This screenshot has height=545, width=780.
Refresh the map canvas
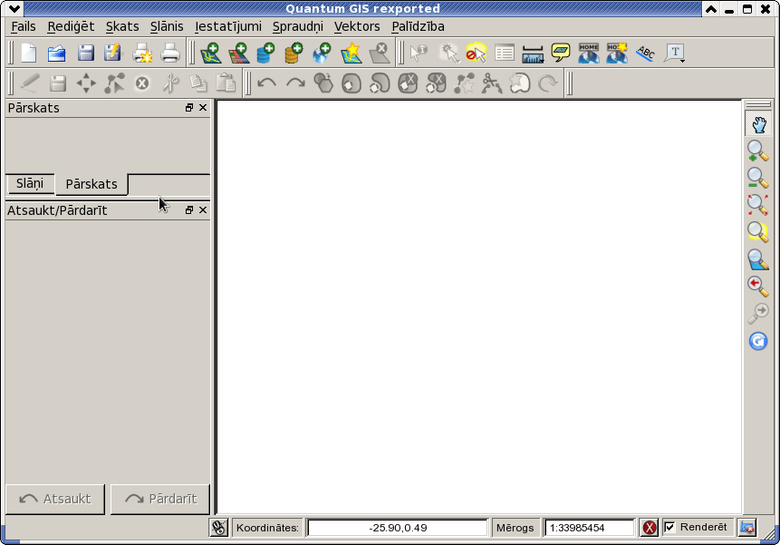pyautogui.click(x=758, y=341)
